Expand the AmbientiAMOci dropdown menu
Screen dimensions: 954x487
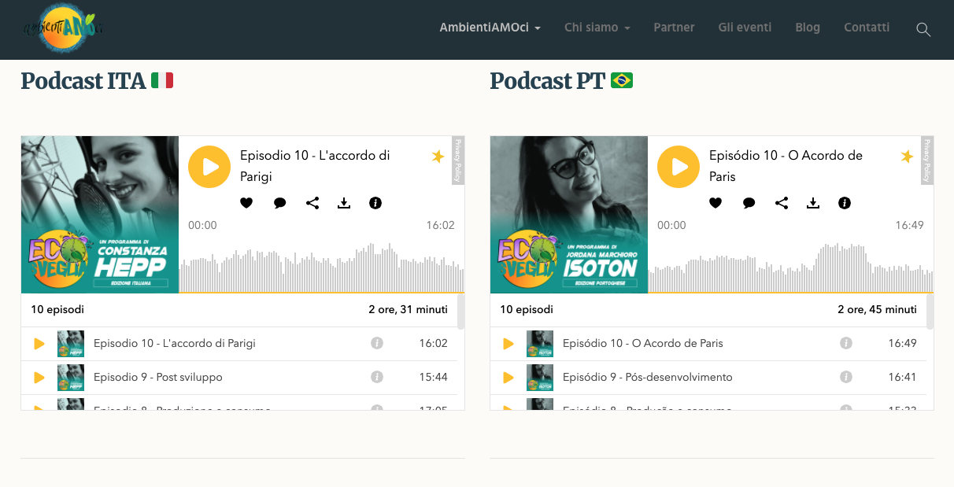[490, 28]
